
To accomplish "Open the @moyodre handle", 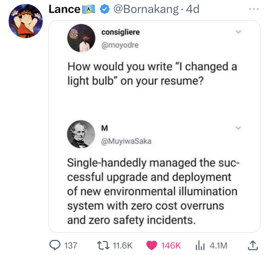I will pyautogui.click(x=120, y=45).
